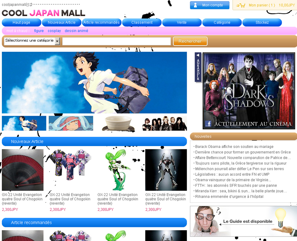Read the Barack Obama news headline

[x=234, y=146]
